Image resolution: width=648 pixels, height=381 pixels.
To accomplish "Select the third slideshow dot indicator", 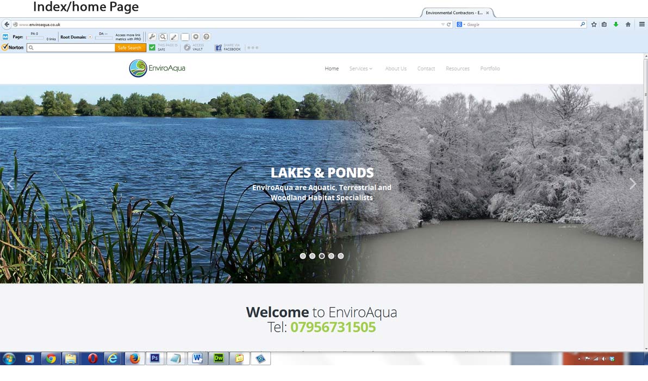I will coord(322,256).
